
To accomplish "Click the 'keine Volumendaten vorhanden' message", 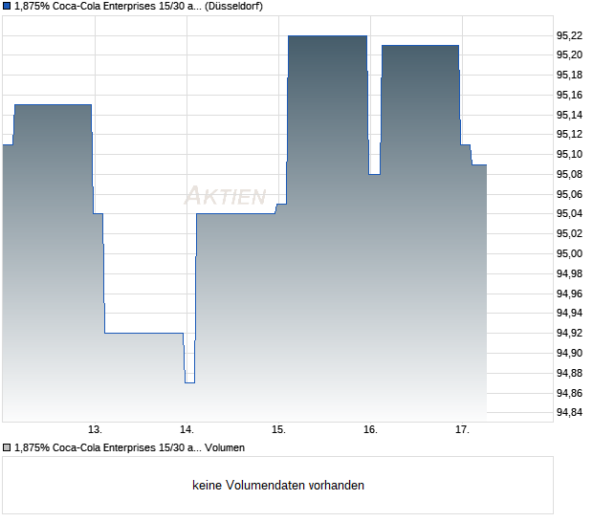I will point(278,485).
